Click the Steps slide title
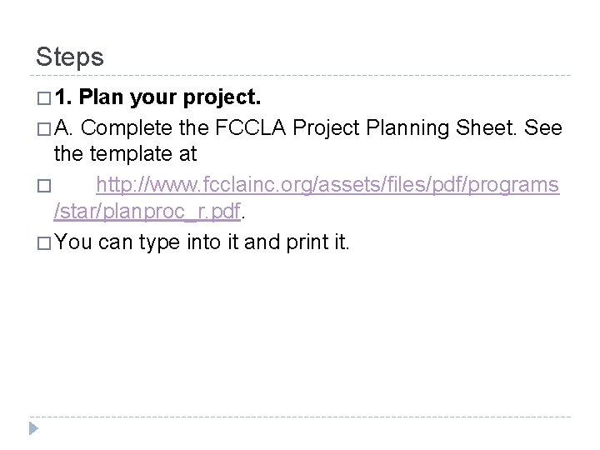The height and width of the screenshot is (450, 600). coord(70,57)
